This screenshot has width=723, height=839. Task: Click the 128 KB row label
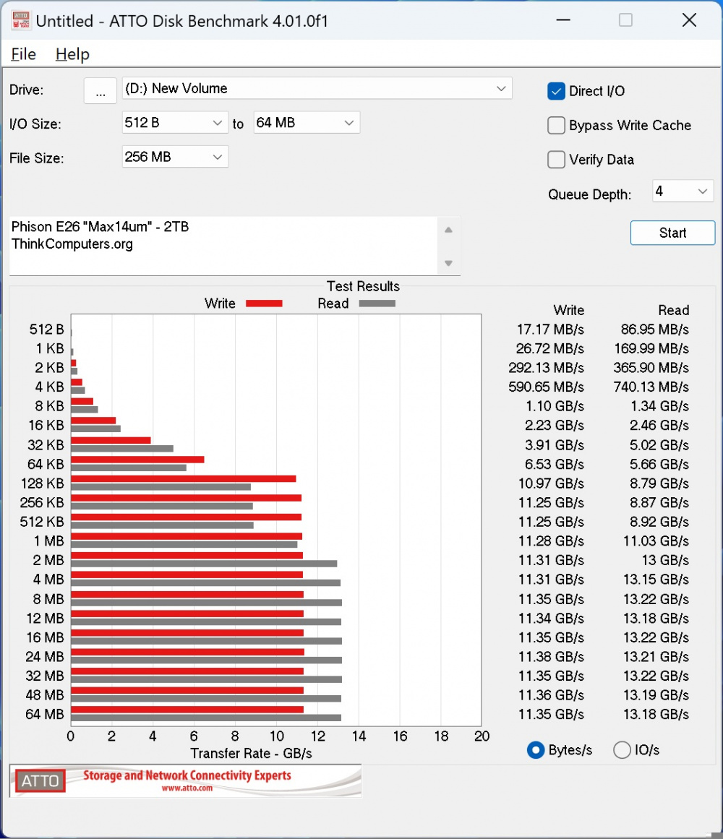42,483
